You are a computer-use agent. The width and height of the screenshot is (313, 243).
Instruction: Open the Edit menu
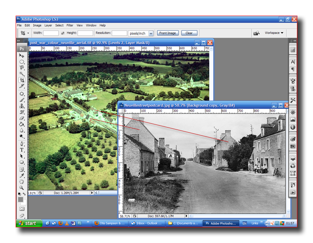click(27, 25)
